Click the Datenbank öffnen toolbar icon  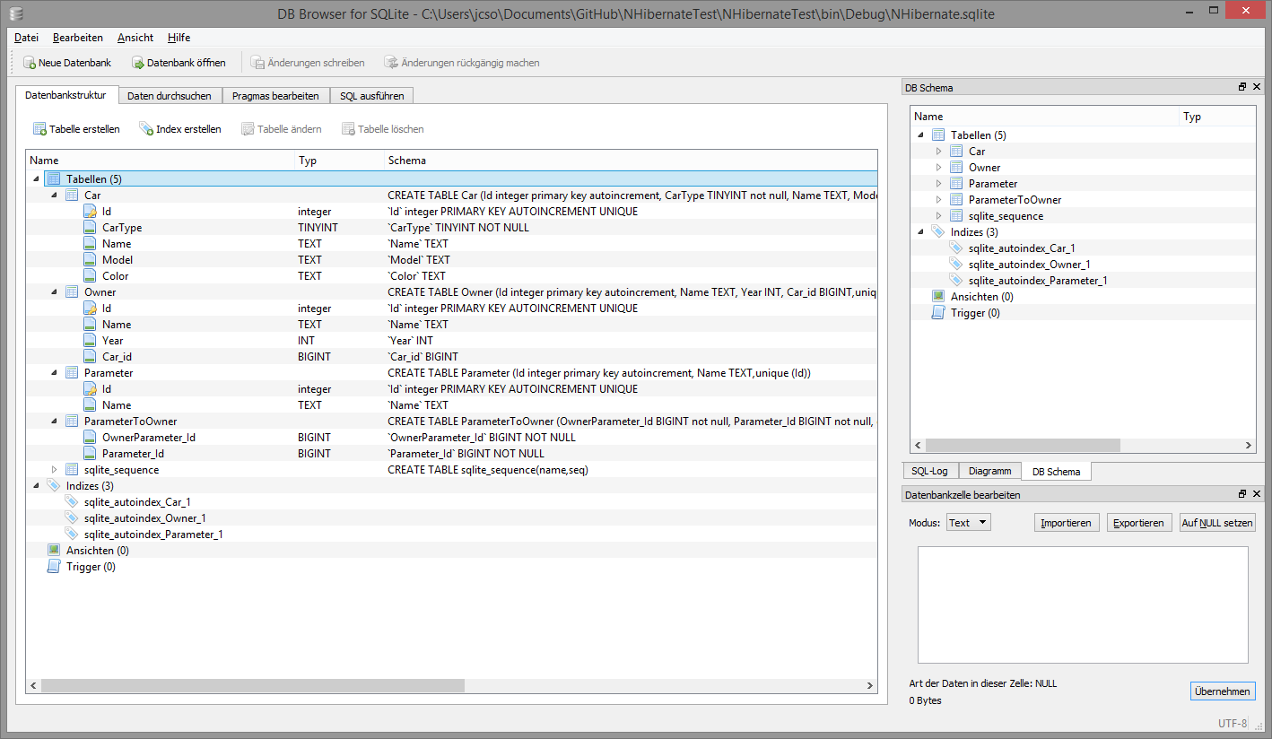click(138, 63)
